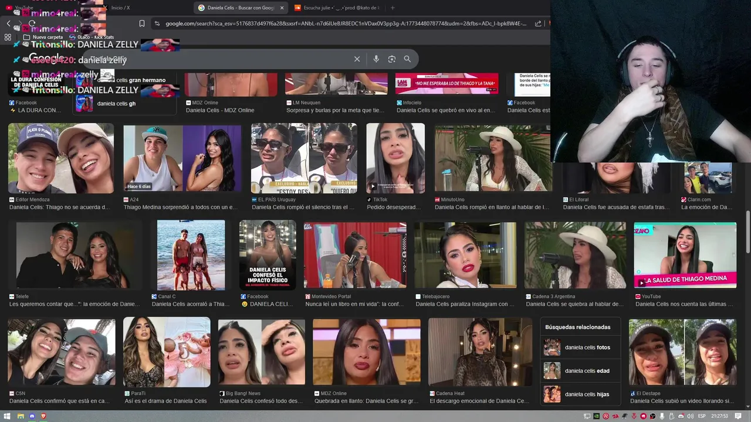Click the El Litoral source label
The height and width of the screenshot is (422, 751).
point(579,199)
